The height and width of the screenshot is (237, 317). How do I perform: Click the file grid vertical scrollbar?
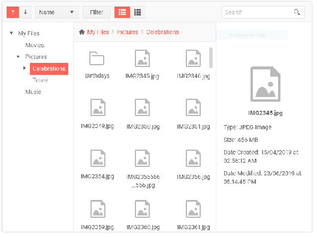pyautogui.click(x=211, y=58)
